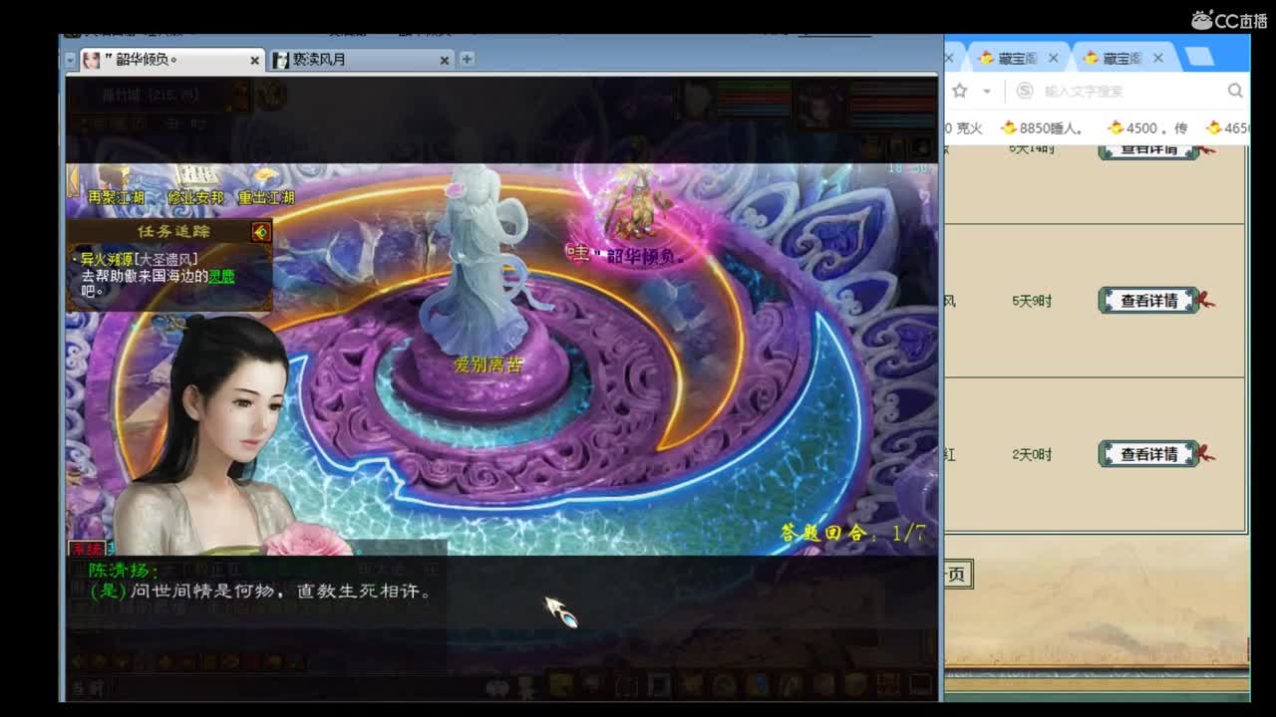
Task: Click the 亵渎风月 tab character avatar
Action: (x=281, y=60)
